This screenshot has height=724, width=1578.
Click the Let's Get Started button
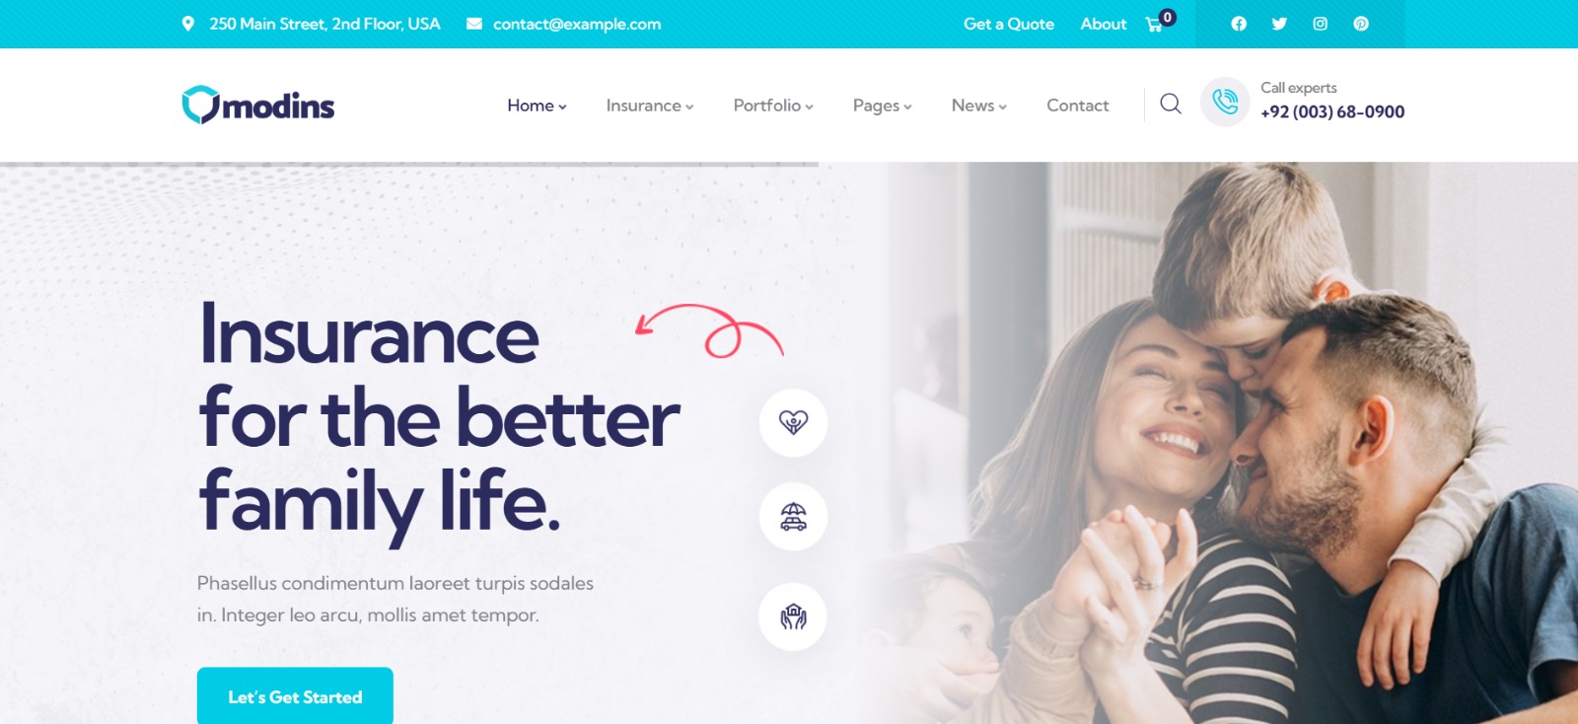pos(295,695)
